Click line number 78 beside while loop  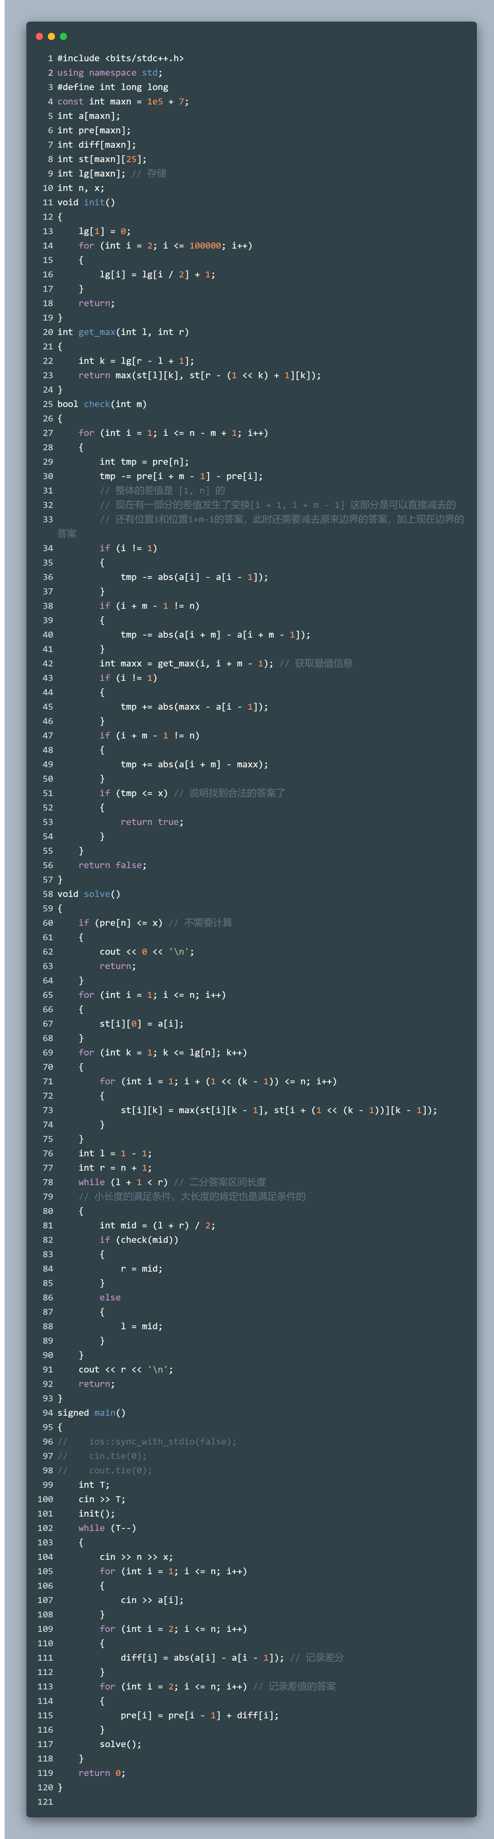pos(48,1182)
